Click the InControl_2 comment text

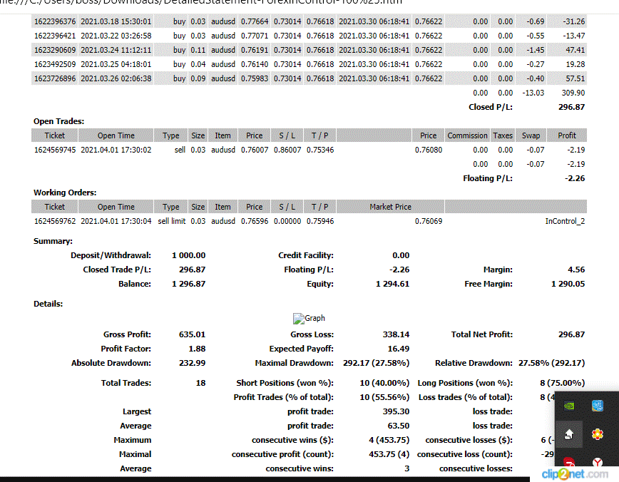(565, 221)
